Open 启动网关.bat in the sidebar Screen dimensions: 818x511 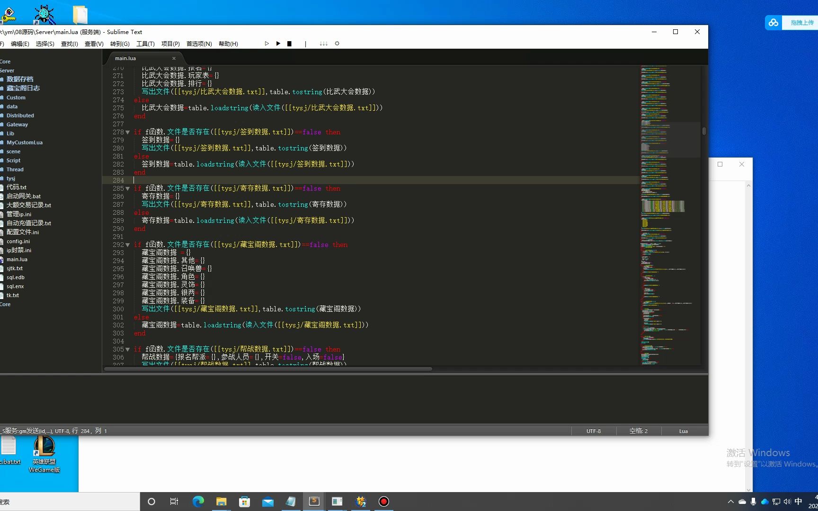[x=23, y=196]
